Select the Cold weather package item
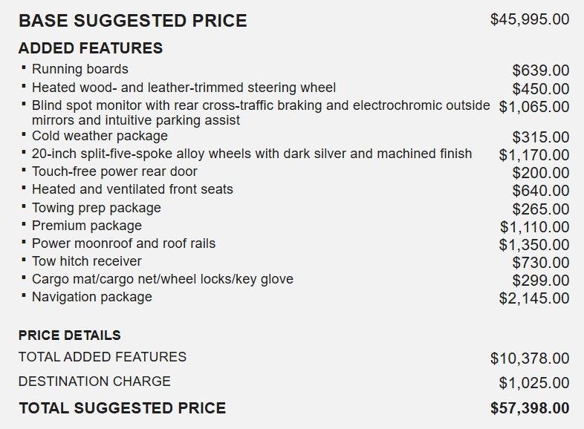Image resolution: width=584 pixels, height=429 pixels. 100,136
